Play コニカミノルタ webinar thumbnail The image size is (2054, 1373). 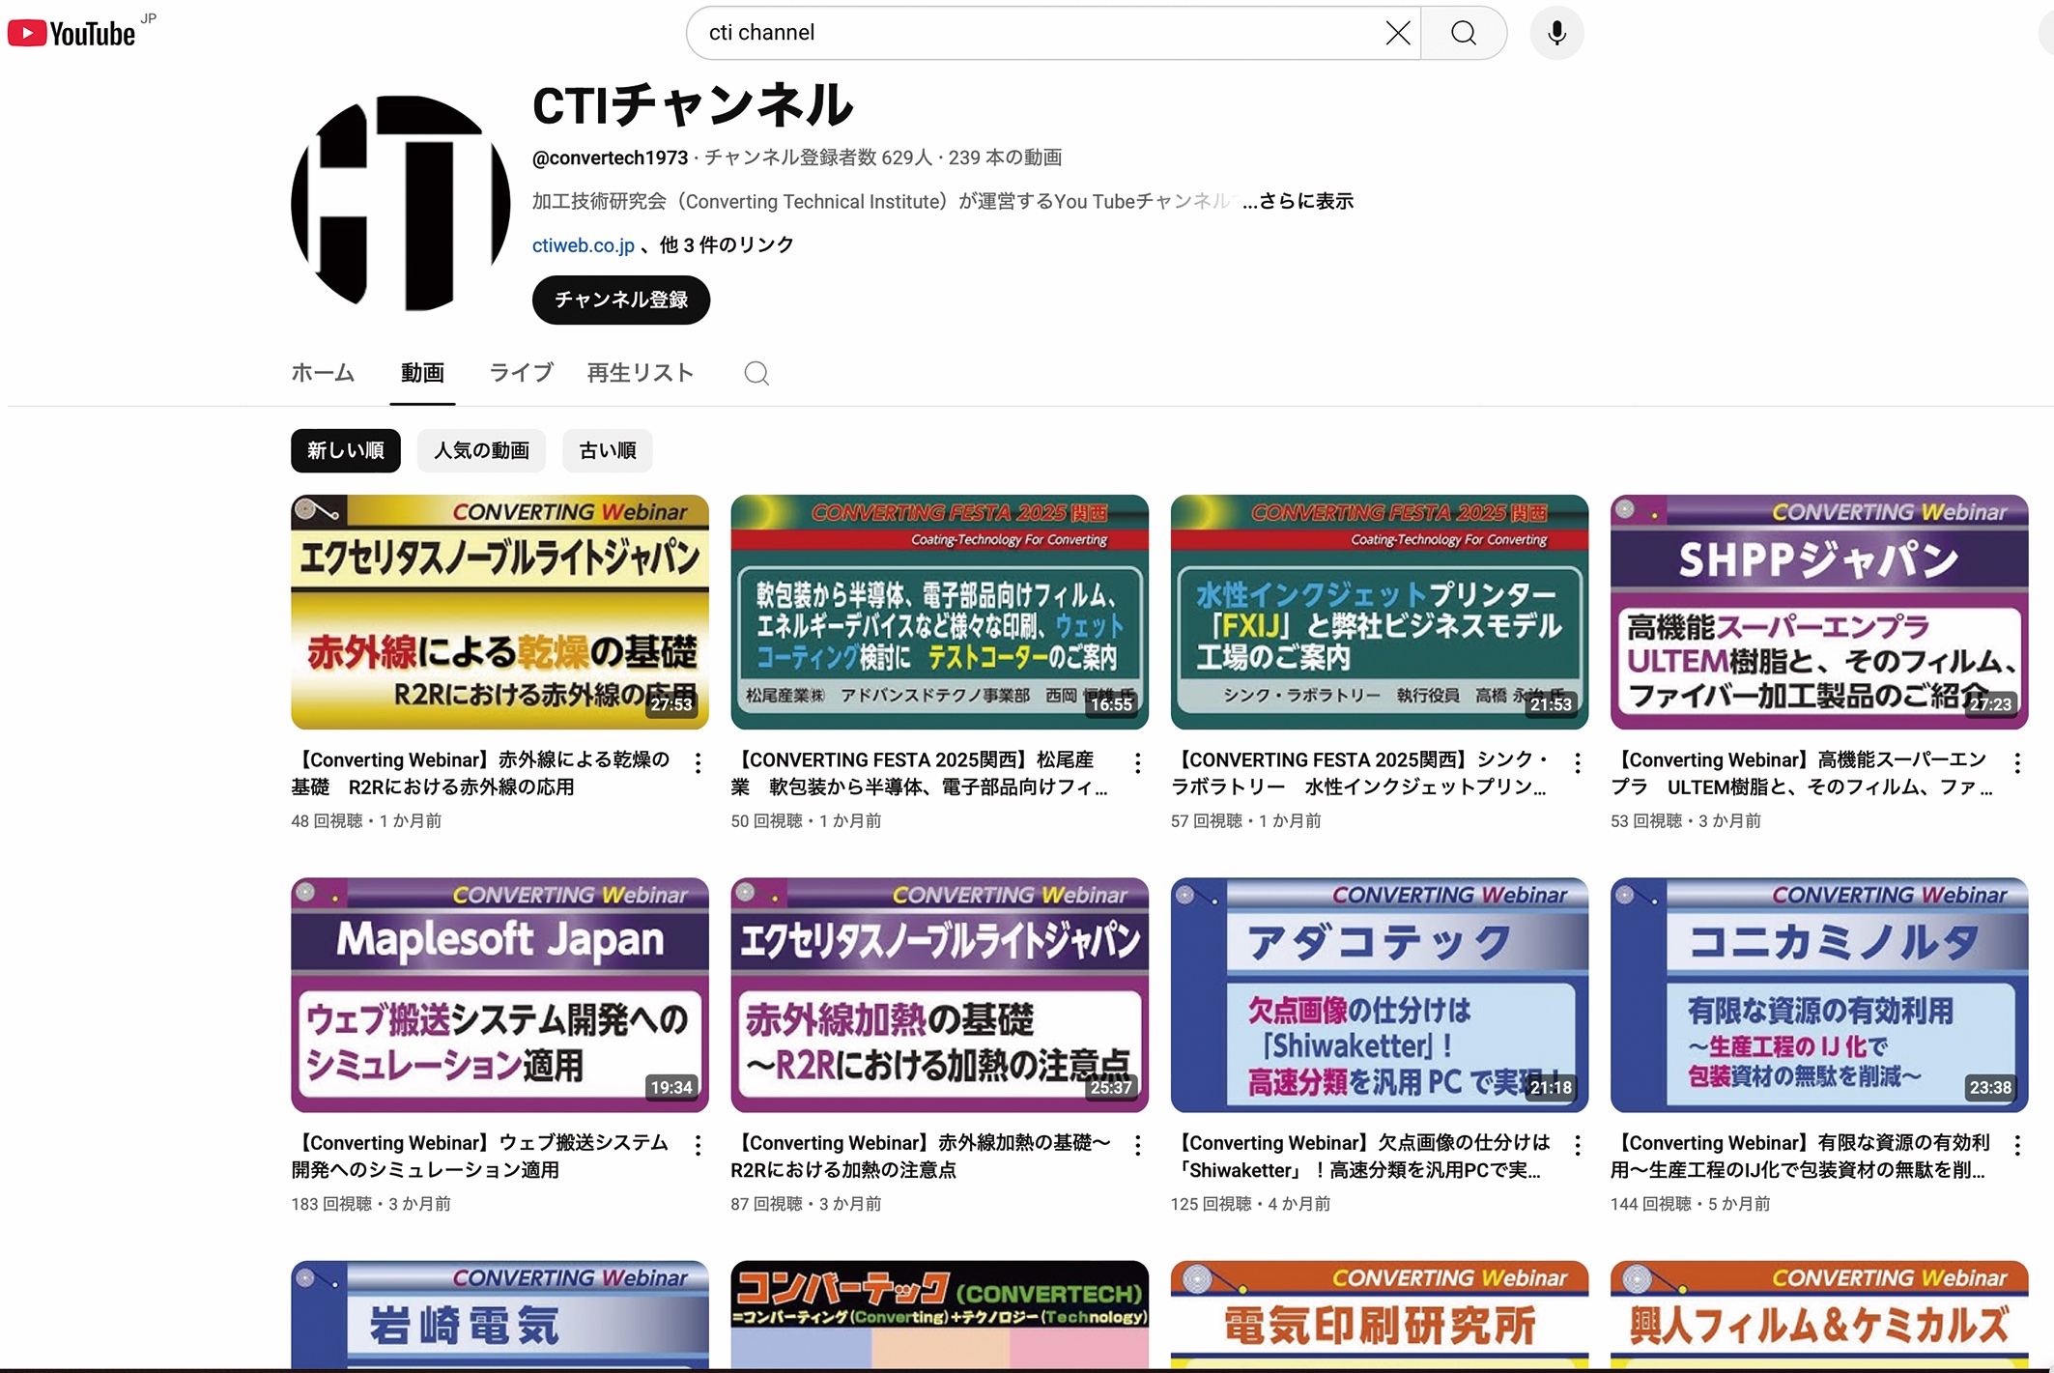(1819, 994)
